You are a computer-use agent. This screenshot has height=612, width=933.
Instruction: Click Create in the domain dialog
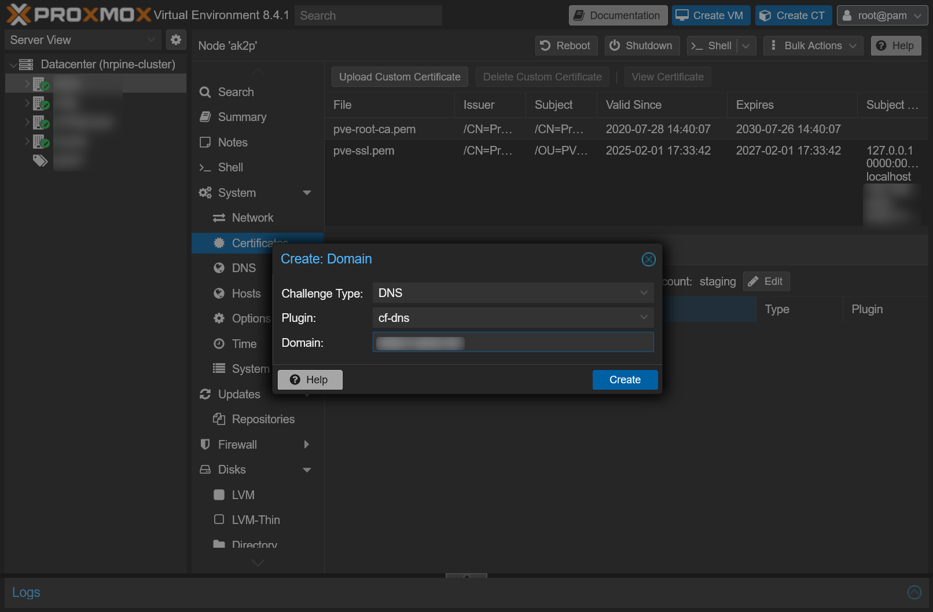[625, 380]
